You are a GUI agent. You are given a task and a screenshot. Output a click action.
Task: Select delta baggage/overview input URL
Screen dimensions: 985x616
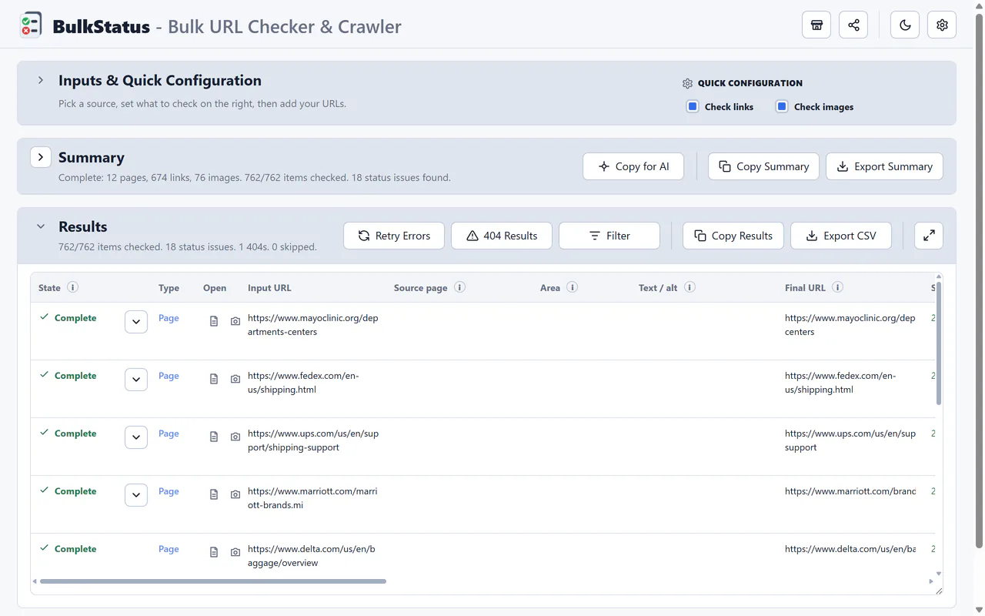pyautogui.click(x=312, y=556)
